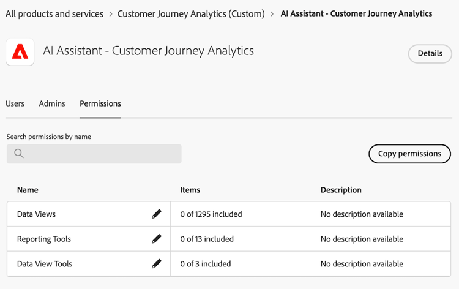Switch to the Users tab
This screenshot has height=289, width=459.
pyautogui.click(x=15, y=103)
